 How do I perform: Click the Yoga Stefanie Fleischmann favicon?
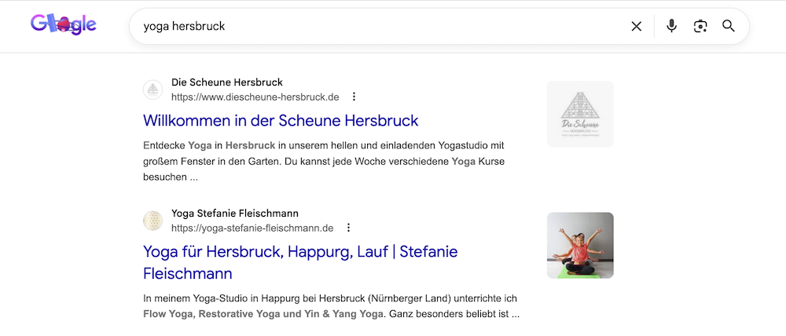click(152, 221)
